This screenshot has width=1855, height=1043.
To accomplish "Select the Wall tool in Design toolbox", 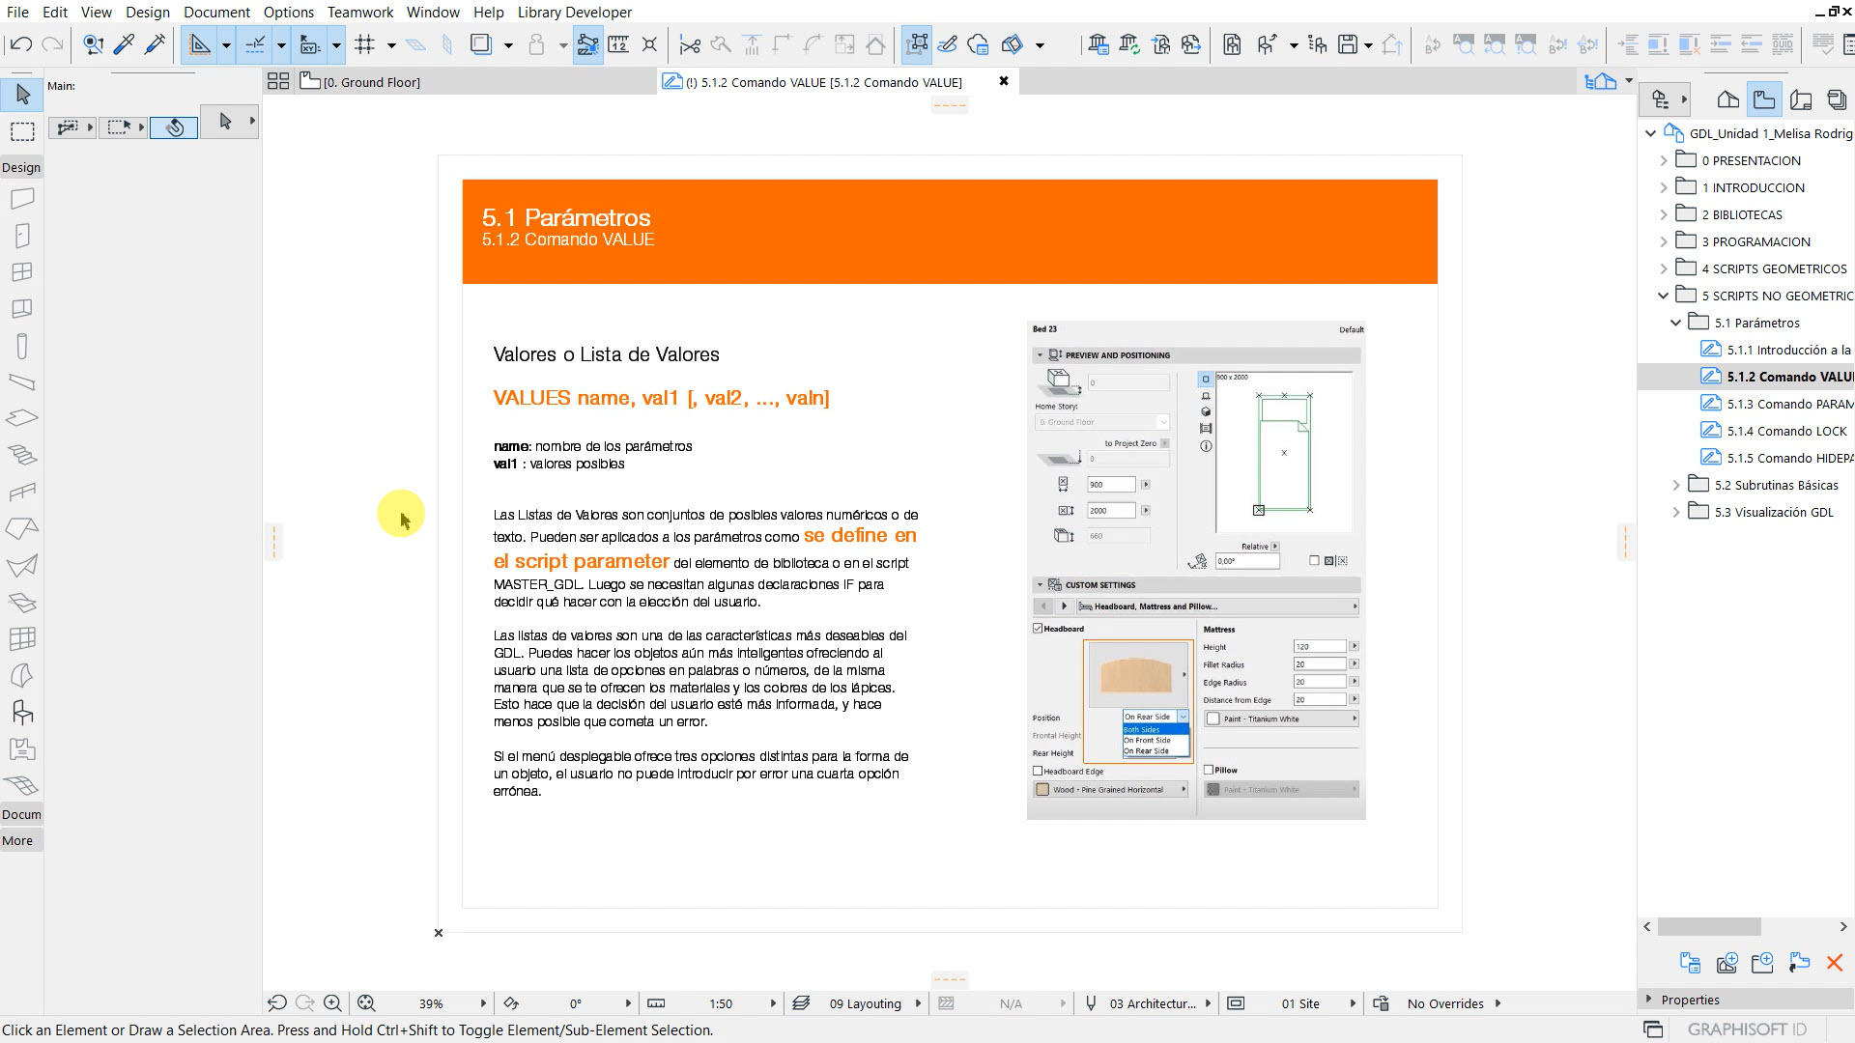I will point(22,199).
